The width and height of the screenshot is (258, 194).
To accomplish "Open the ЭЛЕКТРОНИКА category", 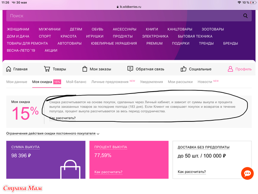I will click(155, 36).
